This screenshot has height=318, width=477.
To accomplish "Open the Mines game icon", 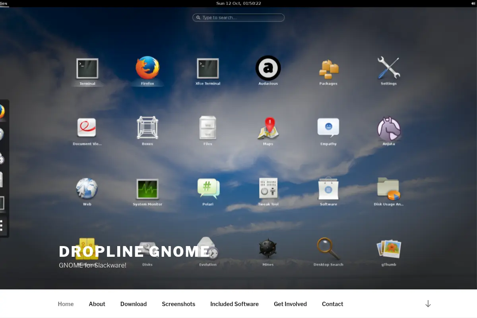I will [x=268, y=248].
